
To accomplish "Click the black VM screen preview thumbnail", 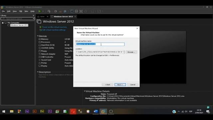I will pyautogui.click(x=163, y=57).
